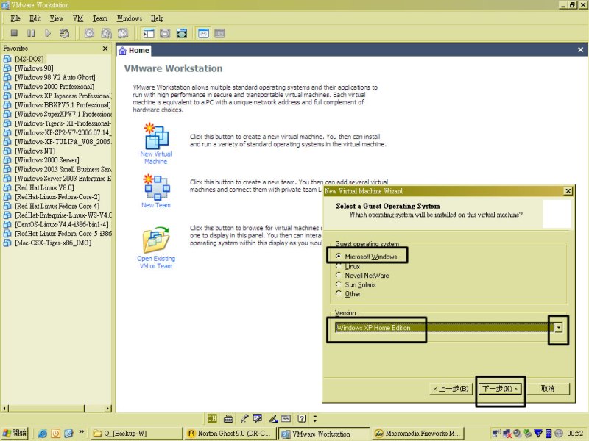Select [CentOS-Linux-V4.4-i386-bin1-4] favorite
This screenshot has height=441, width=589.
pyautogui.click(x=62, y=224)
